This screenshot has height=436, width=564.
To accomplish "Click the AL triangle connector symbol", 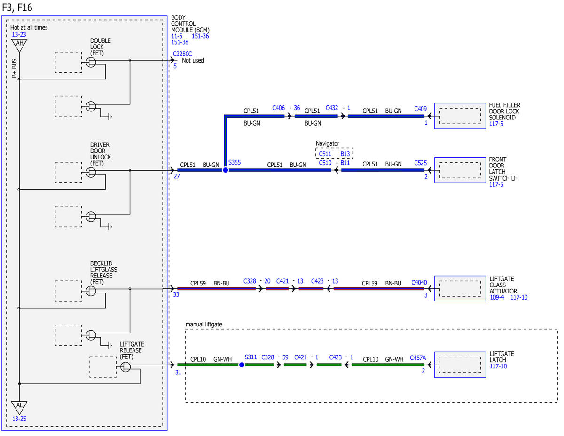I will pos(19,406).
